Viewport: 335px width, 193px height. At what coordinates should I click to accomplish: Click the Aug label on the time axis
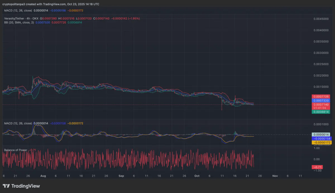(43, 176)
